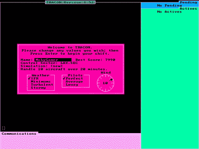Choose Turbulent weather condition
Image resolution: width=199 pixels, height=149 pixels.
tap(42, 84)
